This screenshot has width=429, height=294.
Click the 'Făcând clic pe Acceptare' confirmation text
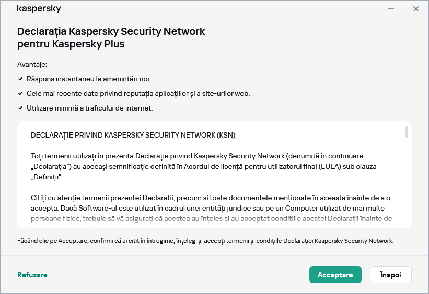pyautogui.click(x=205, y=241)
